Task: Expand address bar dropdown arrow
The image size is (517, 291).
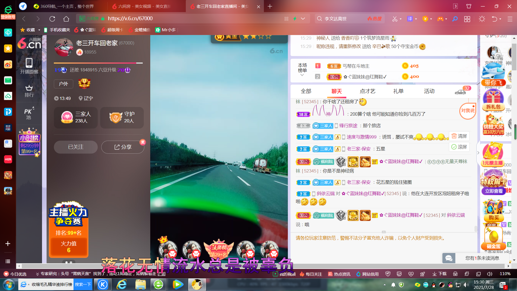Action: tap(303, 19)
